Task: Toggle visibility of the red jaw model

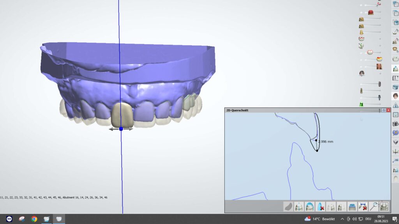Action: [371, 12]
